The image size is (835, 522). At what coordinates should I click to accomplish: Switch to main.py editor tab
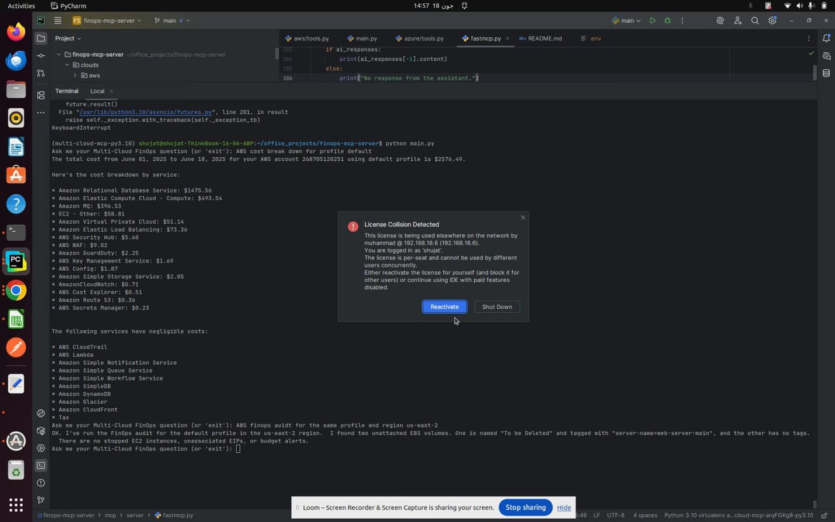pos(362,38)
